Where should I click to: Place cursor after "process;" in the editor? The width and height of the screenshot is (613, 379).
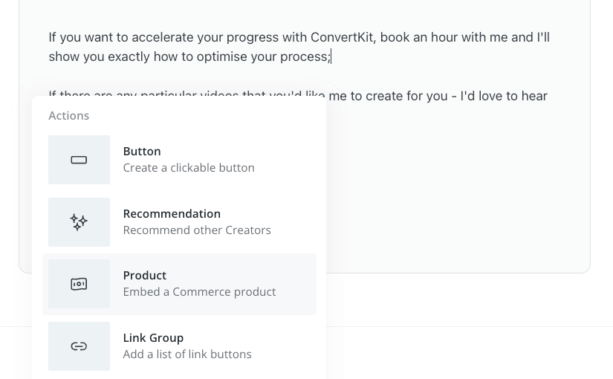[x=331, y=56]
